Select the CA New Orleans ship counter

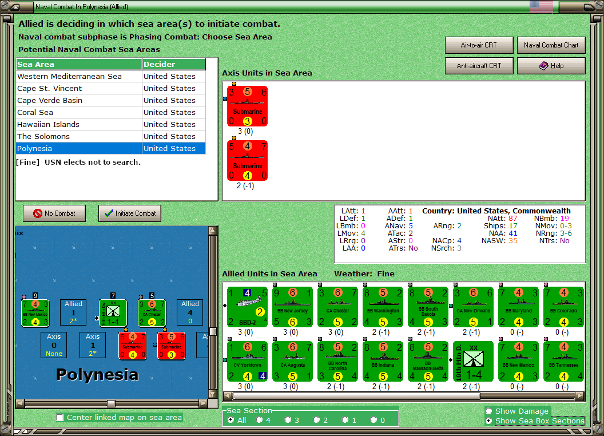[474, 307]
